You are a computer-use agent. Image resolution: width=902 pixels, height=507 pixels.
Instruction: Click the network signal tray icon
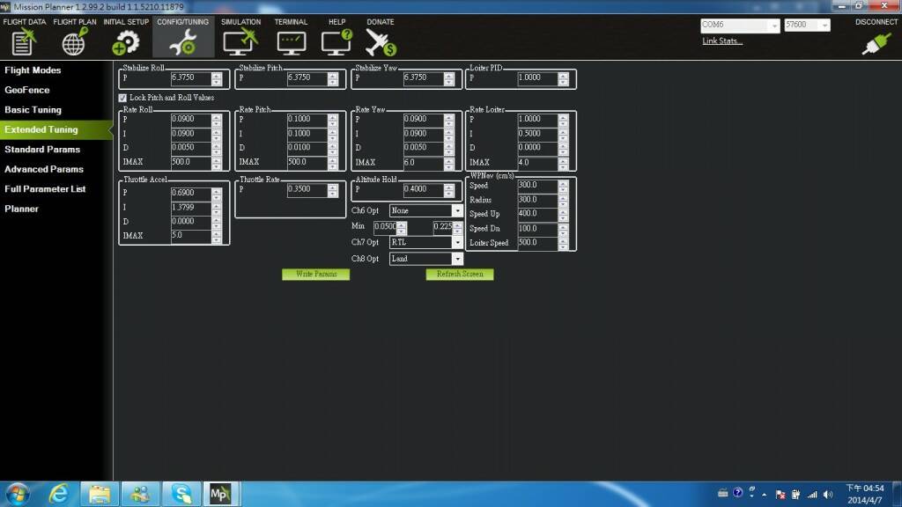[812, 495]
